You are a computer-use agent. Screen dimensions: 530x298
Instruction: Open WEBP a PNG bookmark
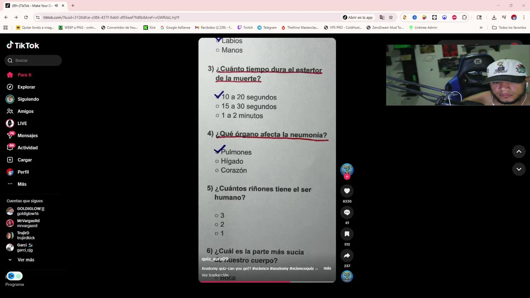click(x=77, y=28)
